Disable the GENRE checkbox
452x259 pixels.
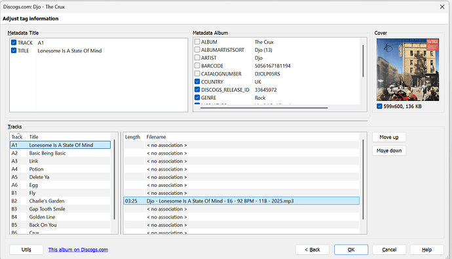point(197,98)
